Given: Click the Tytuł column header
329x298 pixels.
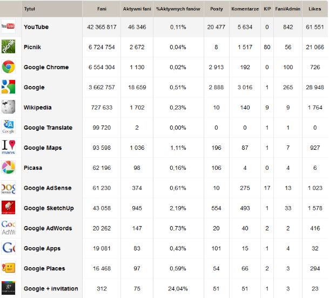Looking at the screenshot, I should [x=30, y=9].
